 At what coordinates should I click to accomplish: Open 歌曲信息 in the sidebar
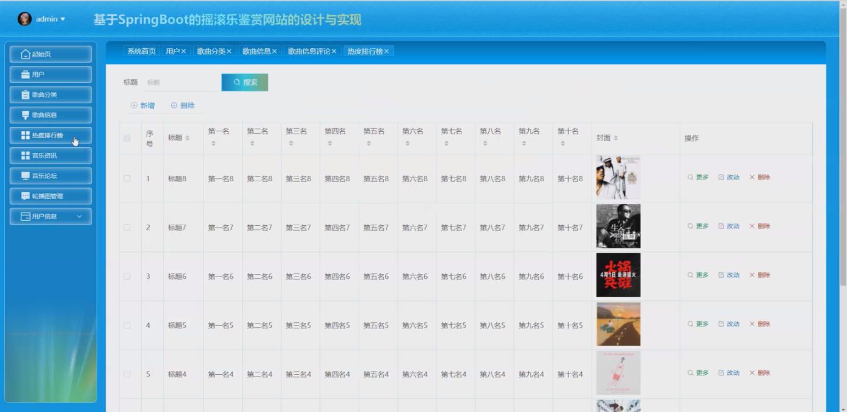tap(51, 115)
